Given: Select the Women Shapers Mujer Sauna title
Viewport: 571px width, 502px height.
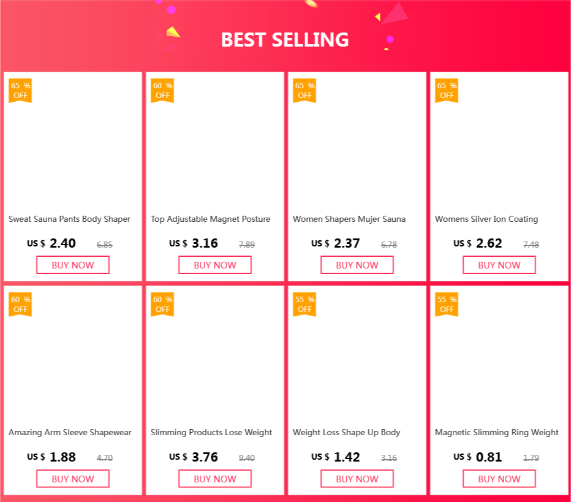Looking at the screenshot, I should tap(349, 219).
